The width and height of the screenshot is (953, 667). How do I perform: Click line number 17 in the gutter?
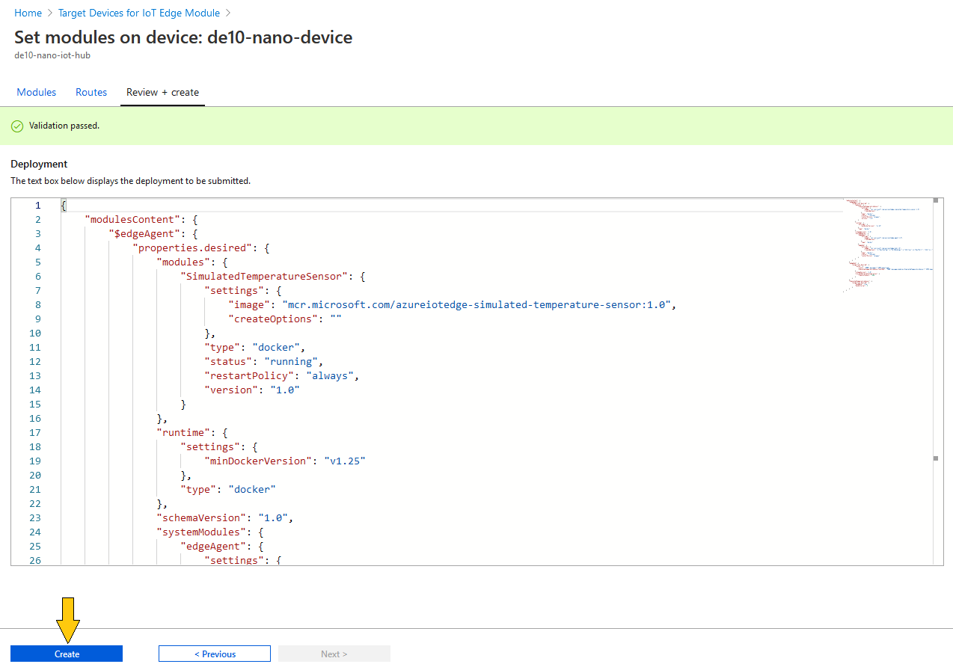(x=35, y=432)
